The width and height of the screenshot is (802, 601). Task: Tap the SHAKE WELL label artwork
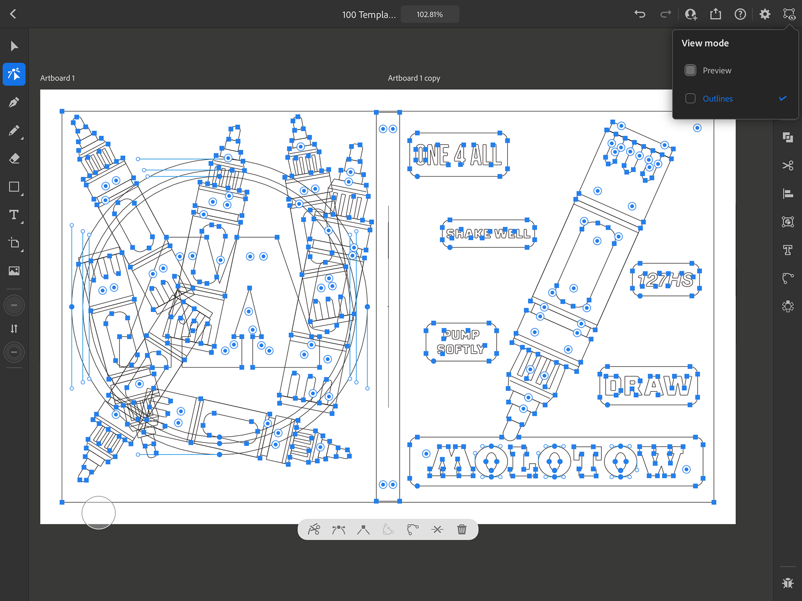click(x=488, y=233)
